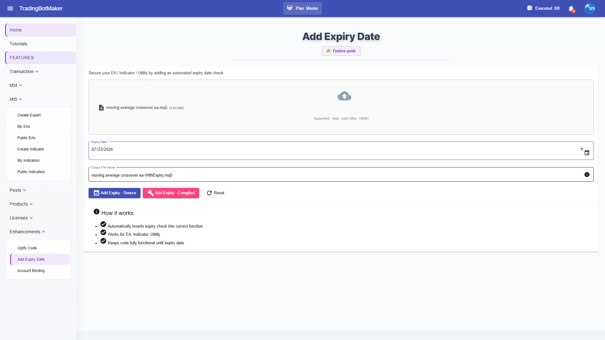The image size is (605, 340).
Task: Click the Executed: 0/0 counter text
Action: click(547, 8)
